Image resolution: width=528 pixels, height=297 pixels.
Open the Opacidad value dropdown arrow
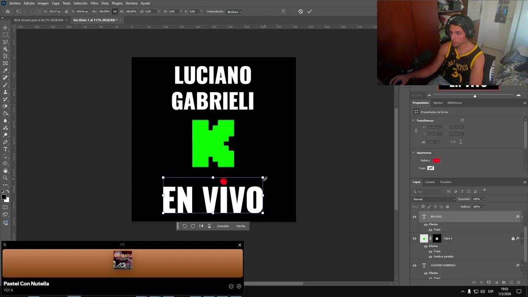(x=483, y=199)
